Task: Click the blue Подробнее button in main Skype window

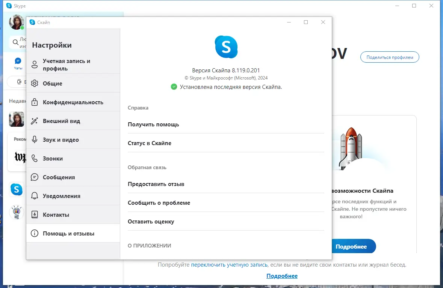Action: click(354, 246)
